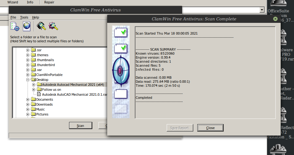Select the .themes folder row
294x155 pixels.
point(42,55)
